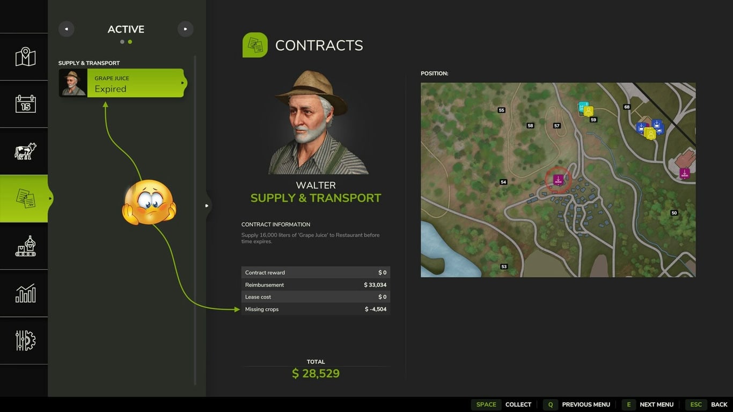Open the Statistics chart sidebar icon
The width and height of the screenshot is (733, 412).
[25, 293]
